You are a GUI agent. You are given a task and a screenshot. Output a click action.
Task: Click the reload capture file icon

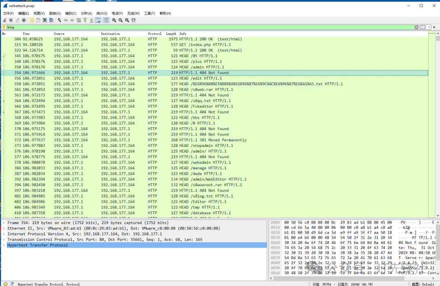[x=51, y=20]
